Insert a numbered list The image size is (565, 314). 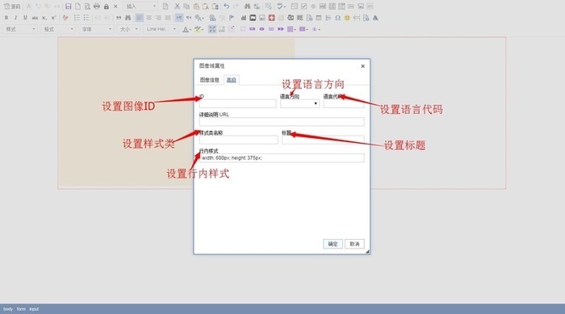pyautogui.click(x=77, y=18)
